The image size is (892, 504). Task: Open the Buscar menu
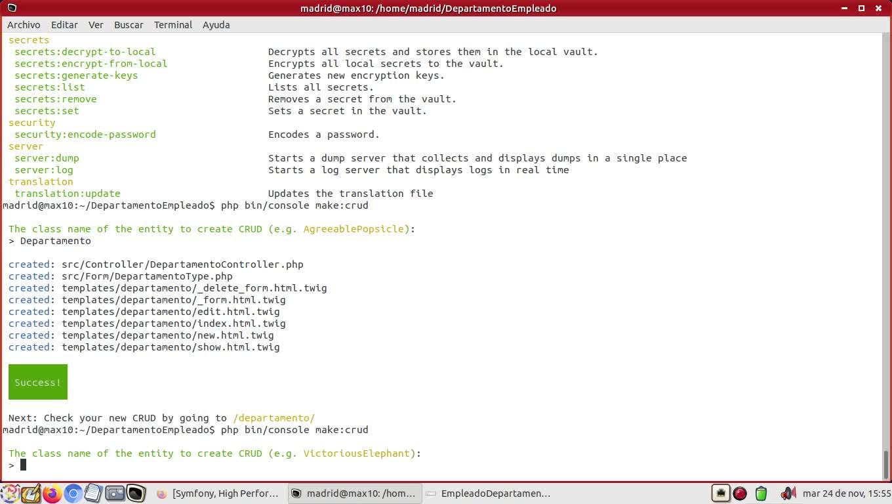point(129,25)
